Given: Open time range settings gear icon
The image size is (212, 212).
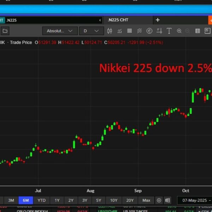Looking at the screenshot, I should 159,200.
